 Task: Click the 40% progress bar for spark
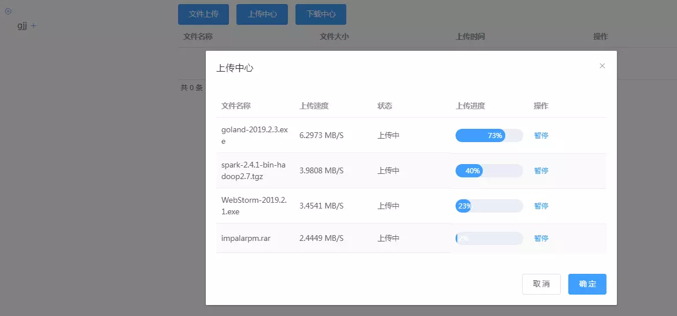click(489, 171)
